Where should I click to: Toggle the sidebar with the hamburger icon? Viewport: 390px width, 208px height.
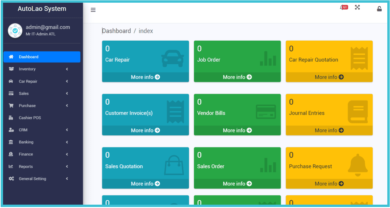[x=93, y=10]
